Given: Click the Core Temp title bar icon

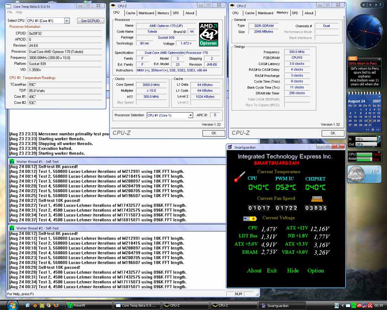Looking at the screenshot, I should pos(9,7).
